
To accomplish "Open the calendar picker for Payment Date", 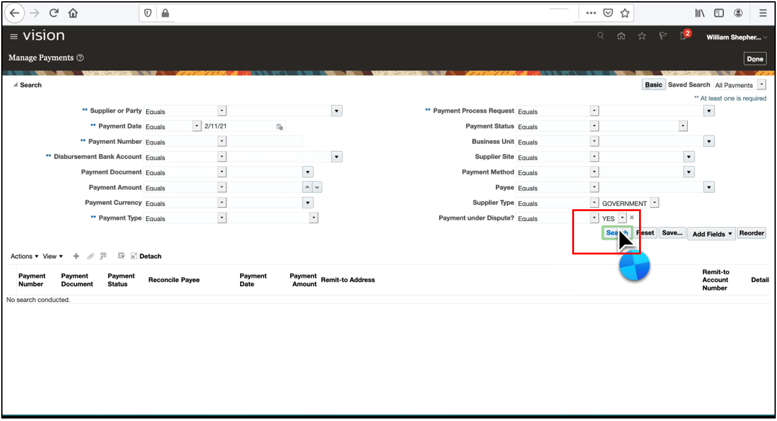I will pos(280,126).
